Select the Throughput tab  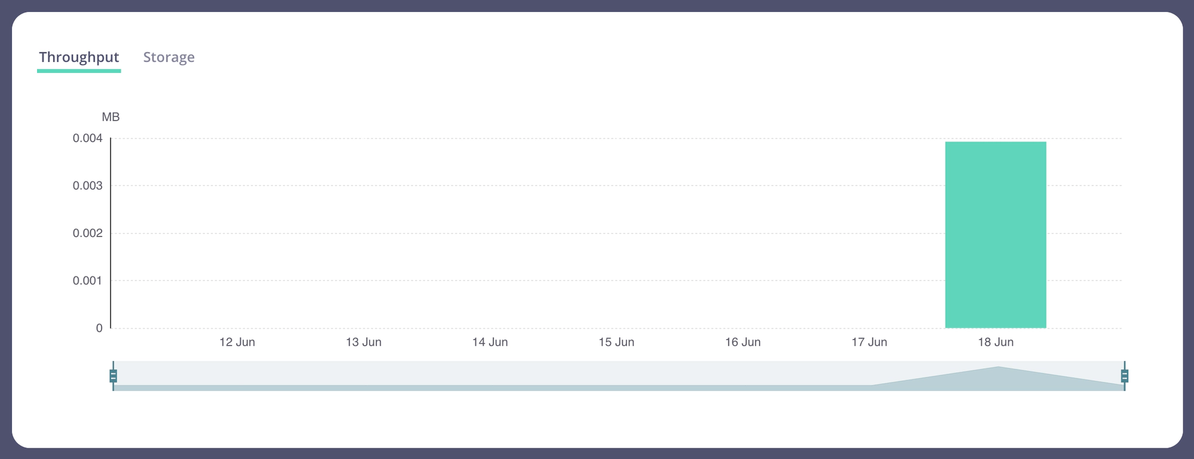pos(79,57)
